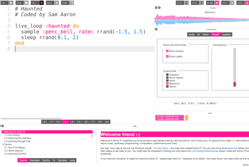Open the Updates preferences tab

[226, 34]
